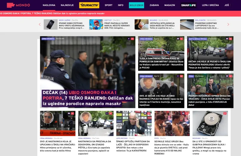Image resolution: width=241 pixels, height=156 pixels.
Task: Open the Naslovna tab
Action: 49,5
